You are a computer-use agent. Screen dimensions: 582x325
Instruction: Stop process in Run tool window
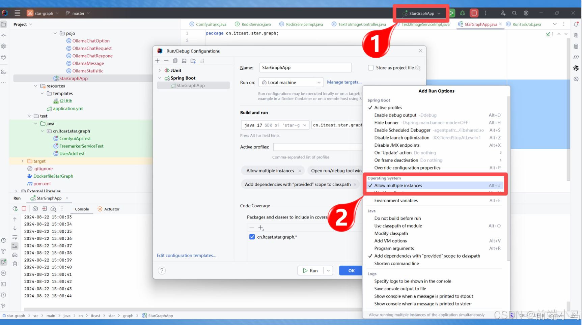pos(24,209)
